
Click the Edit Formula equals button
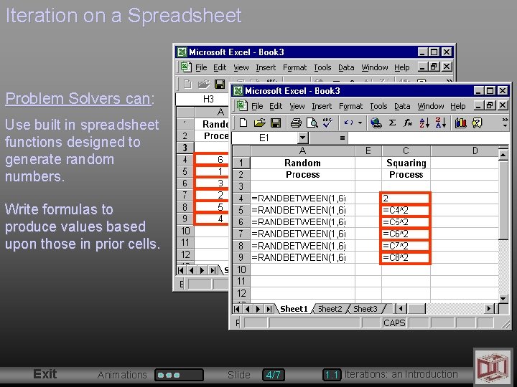343,138
